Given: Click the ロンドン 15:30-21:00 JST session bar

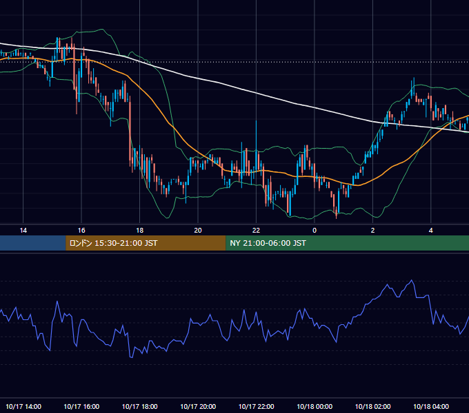Looking at the screenshot, I should (146, 243).
